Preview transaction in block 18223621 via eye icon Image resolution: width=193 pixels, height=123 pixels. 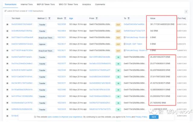click(8, 37)
